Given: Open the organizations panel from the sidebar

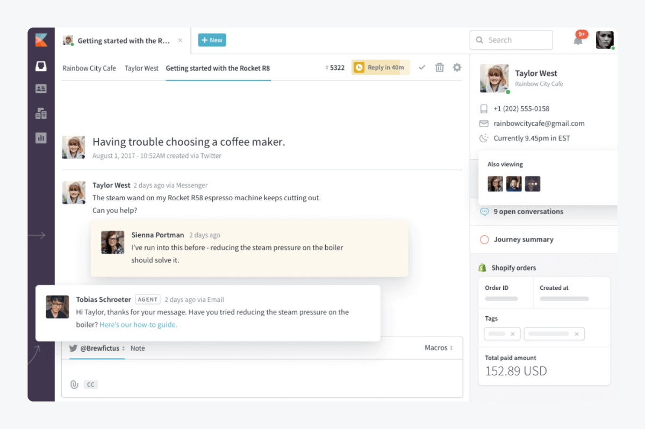Looking at the screenshot, I should pyautogui.click(x=41, y=113).
